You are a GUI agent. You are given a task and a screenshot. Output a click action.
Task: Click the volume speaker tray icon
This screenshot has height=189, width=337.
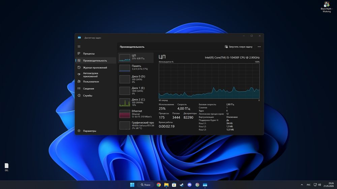point(319,185)
